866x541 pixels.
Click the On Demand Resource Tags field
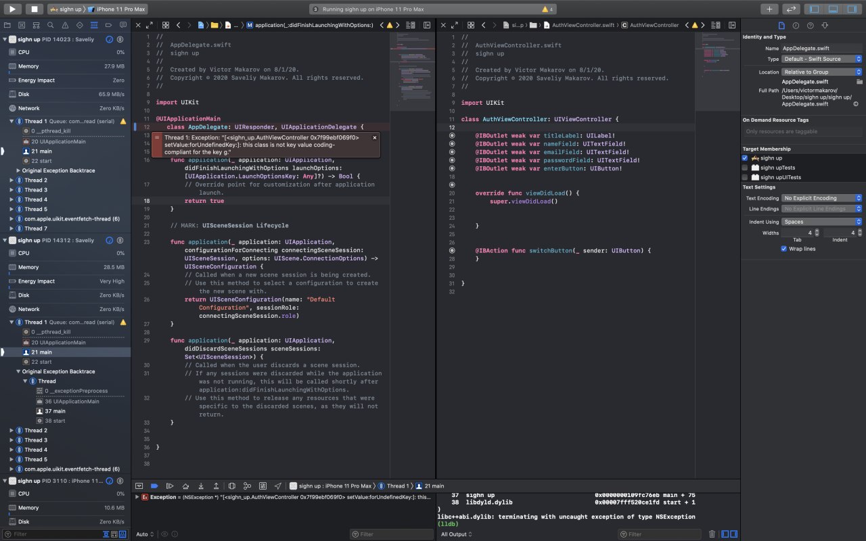(802, 131)
